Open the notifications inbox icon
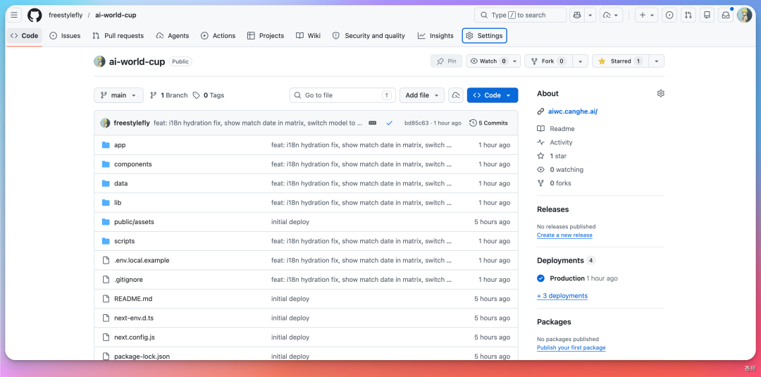 726,15
